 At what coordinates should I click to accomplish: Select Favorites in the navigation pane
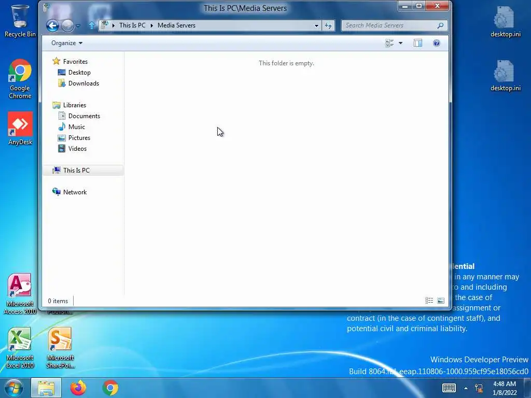70,61
